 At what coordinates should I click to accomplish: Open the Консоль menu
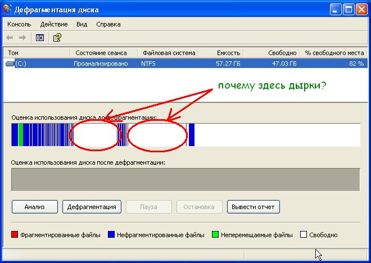pos(19,24)
